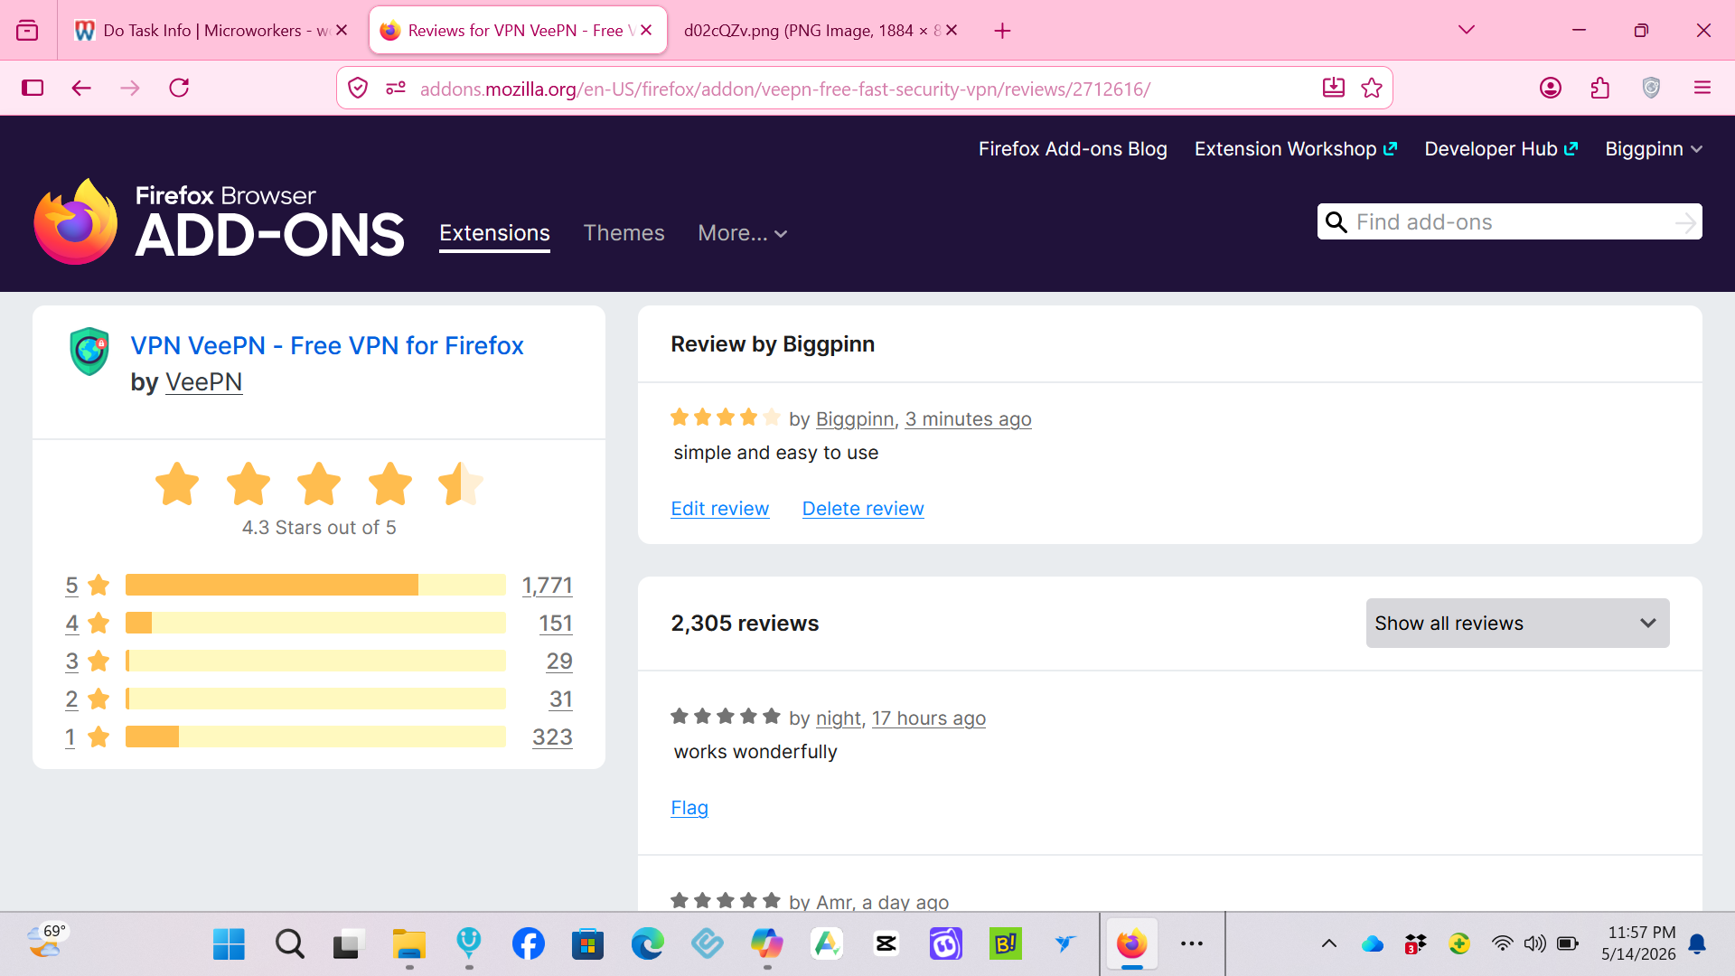The image size is (1735, 976).
Task: Open Windows taskbar search
Action: [289, 944]
